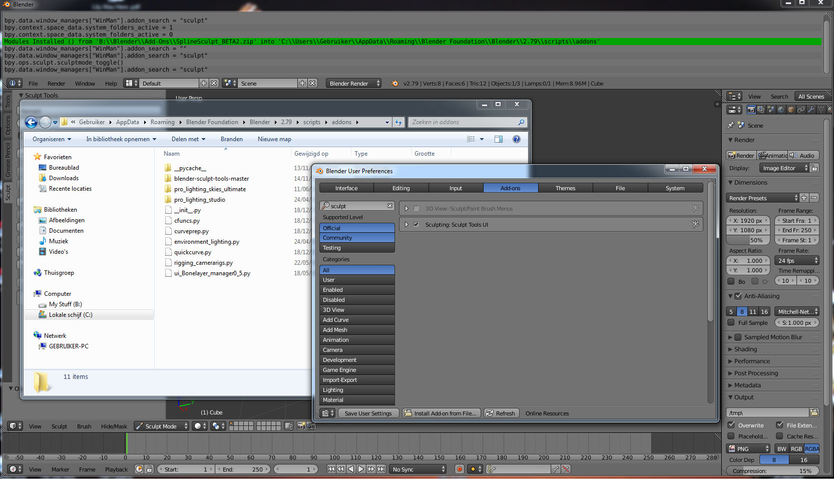The image size is (834, 479).
Task: Add a new render preset with plus
Action: pos(804,198)
